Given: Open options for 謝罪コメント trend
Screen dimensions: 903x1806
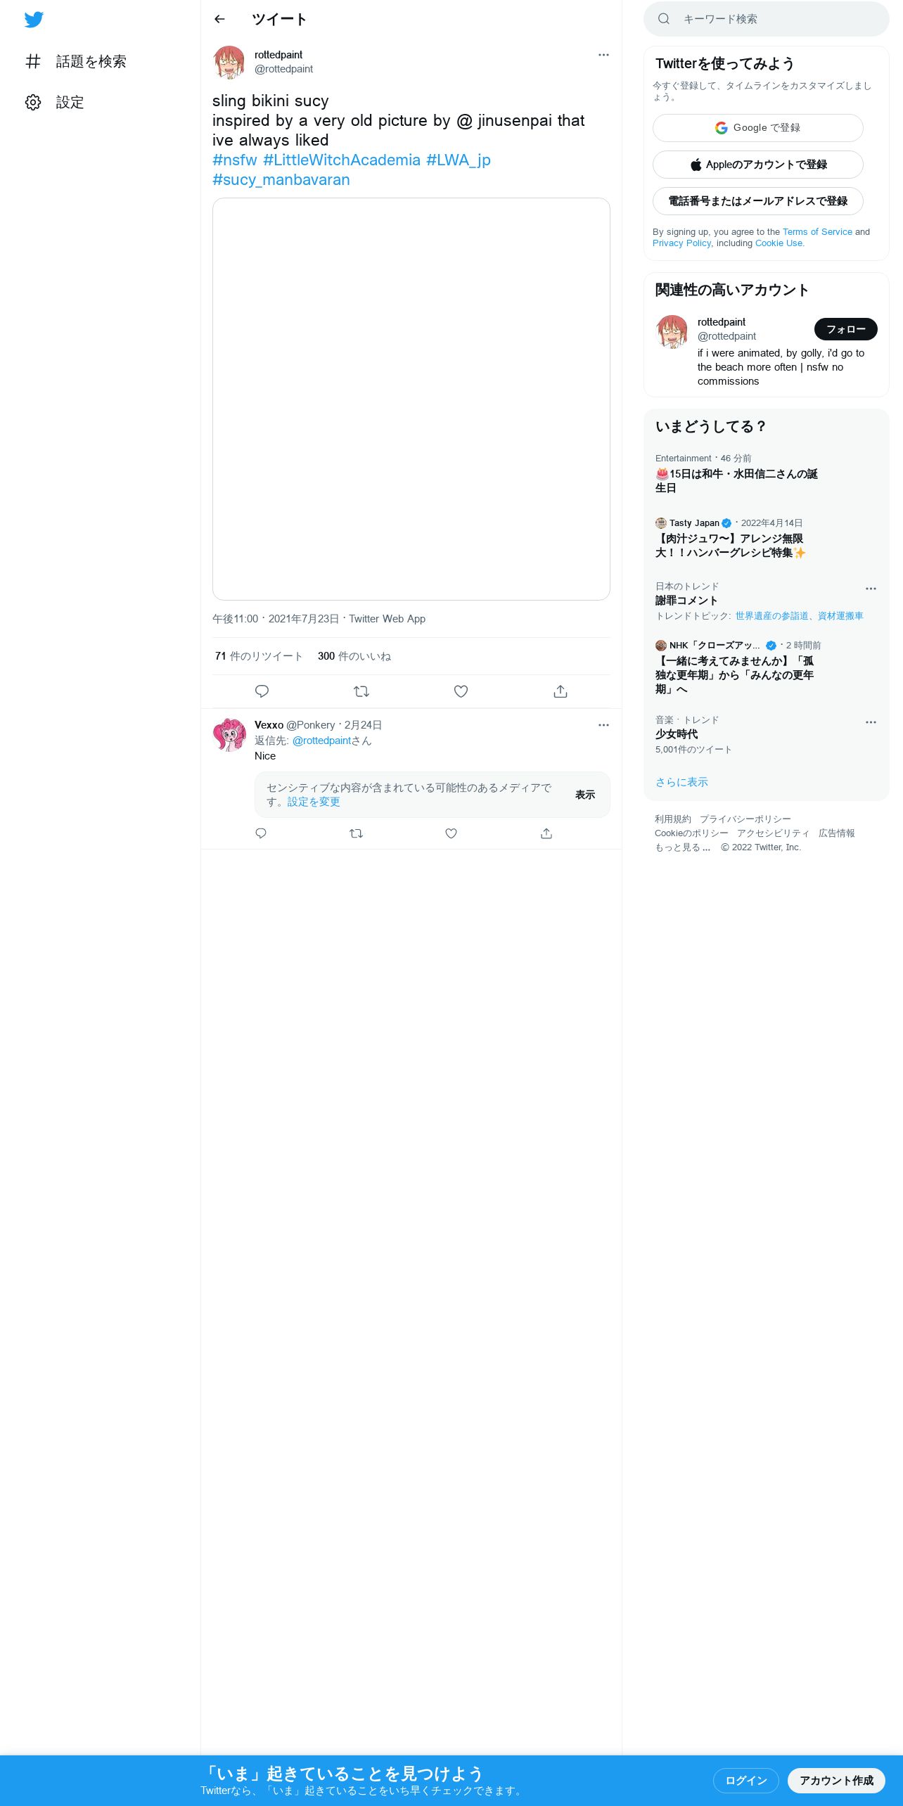Looking at the screenshot, I should [x=871, y=589].
